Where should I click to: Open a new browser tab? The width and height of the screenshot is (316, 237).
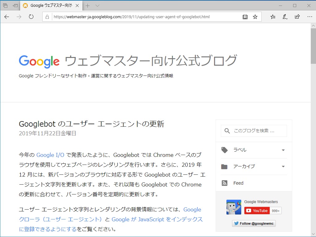click(x=87, y=5)
